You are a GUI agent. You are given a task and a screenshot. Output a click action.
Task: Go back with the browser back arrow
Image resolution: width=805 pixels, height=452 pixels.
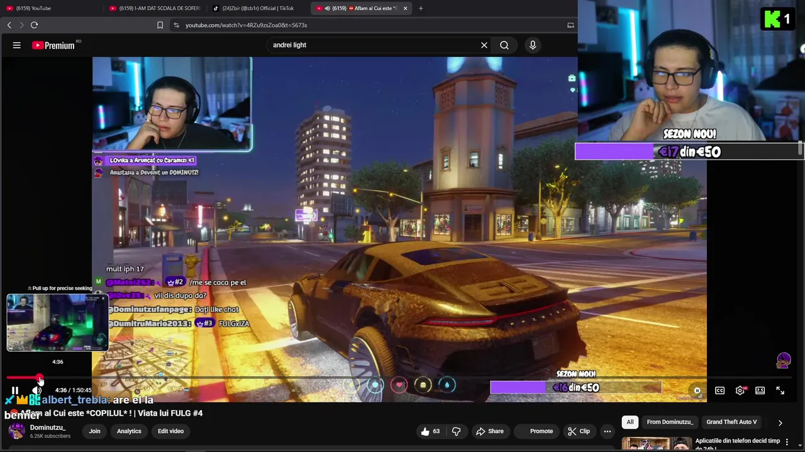coord(9,25)
